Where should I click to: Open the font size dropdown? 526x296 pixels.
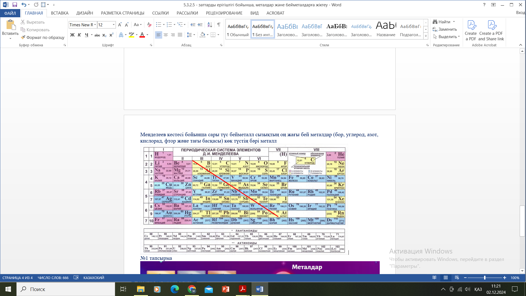pyautogui.click(x=113, y=25)
